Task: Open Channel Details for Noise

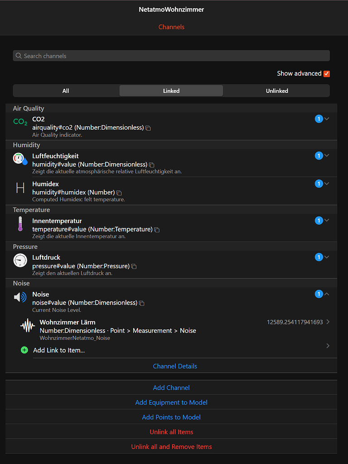Action: click(175, 366)
